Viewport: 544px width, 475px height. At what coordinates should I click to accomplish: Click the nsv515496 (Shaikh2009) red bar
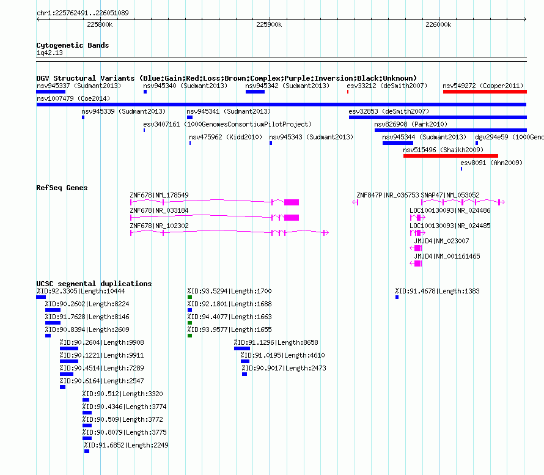(450, 156)
